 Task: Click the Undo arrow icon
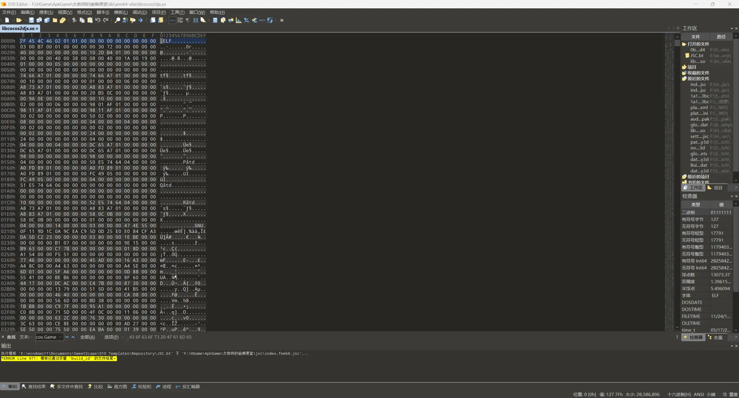coord(98,20)
